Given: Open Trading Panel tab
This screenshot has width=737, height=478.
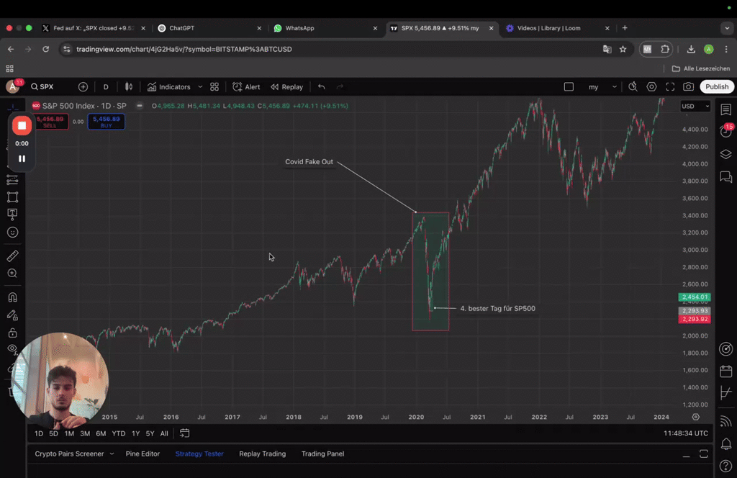Looking at the screenshot, I should tap(323, 454).
